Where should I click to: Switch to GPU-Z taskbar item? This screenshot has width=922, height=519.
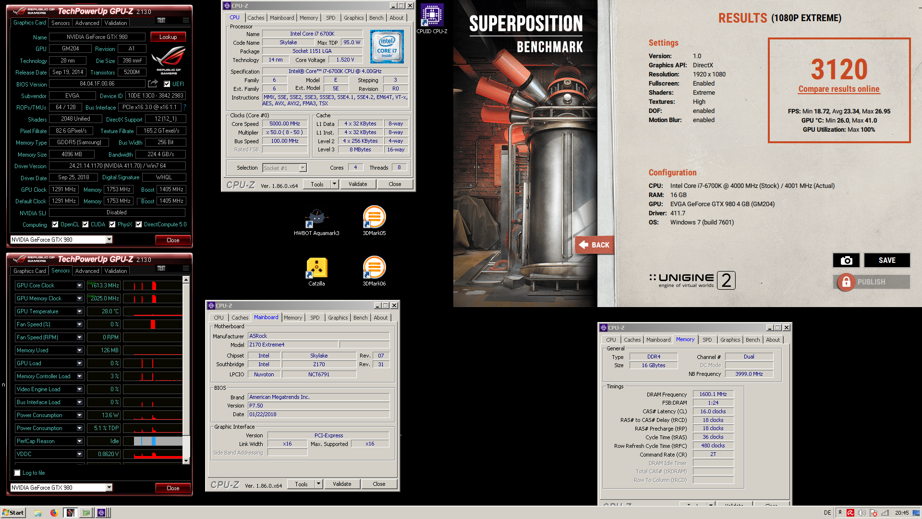pos(86,513)
